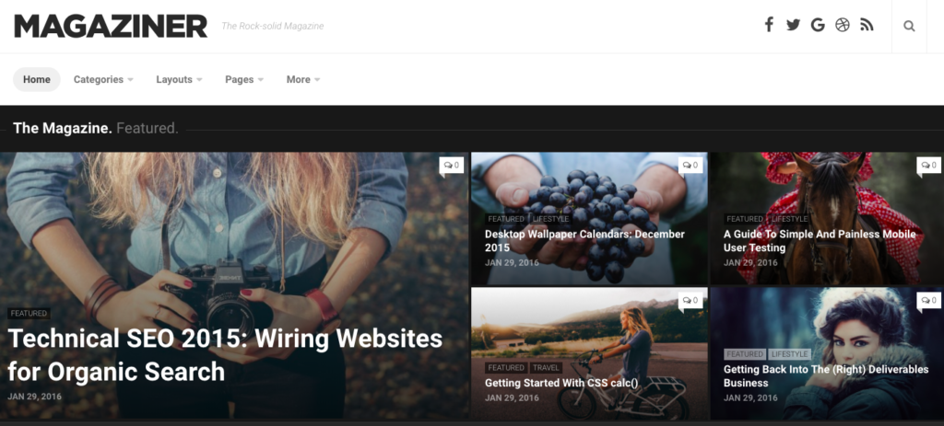
Task: Click the TRAVEL category tag
Action: coord(546,368)
